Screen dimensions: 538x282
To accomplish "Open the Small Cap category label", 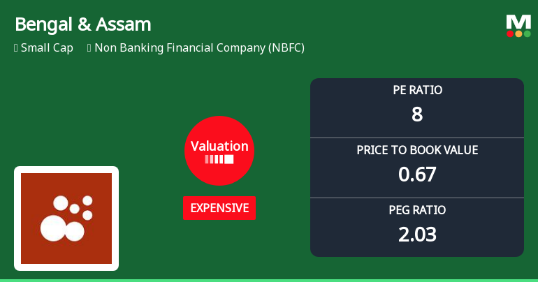I will [x=47, y=48].
